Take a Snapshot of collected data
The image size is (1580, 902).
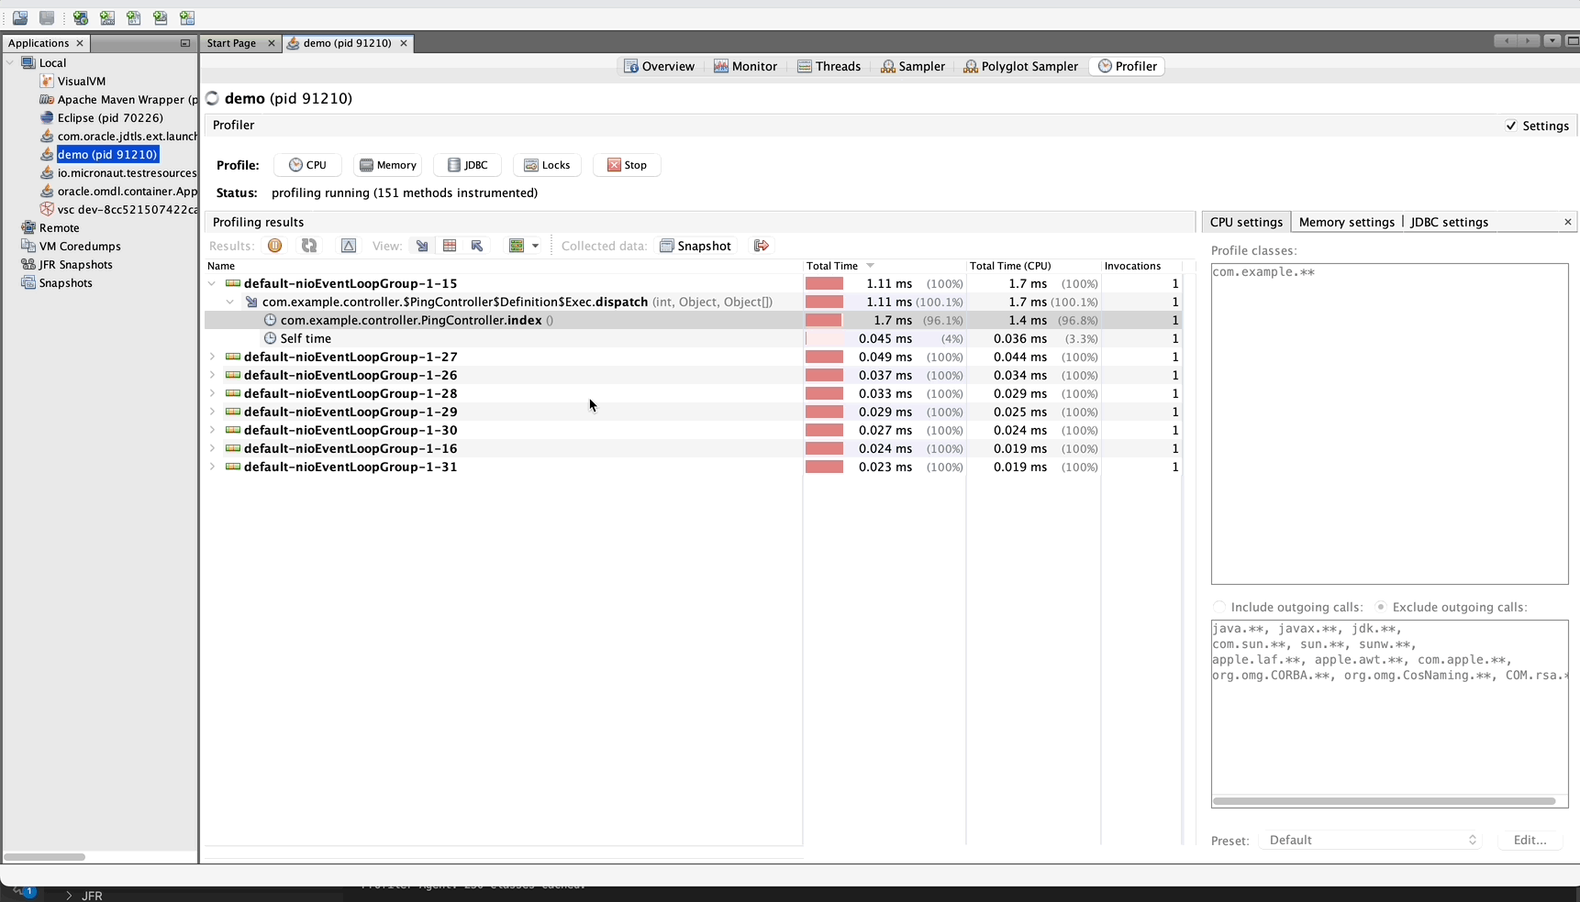tap(695, 246)
